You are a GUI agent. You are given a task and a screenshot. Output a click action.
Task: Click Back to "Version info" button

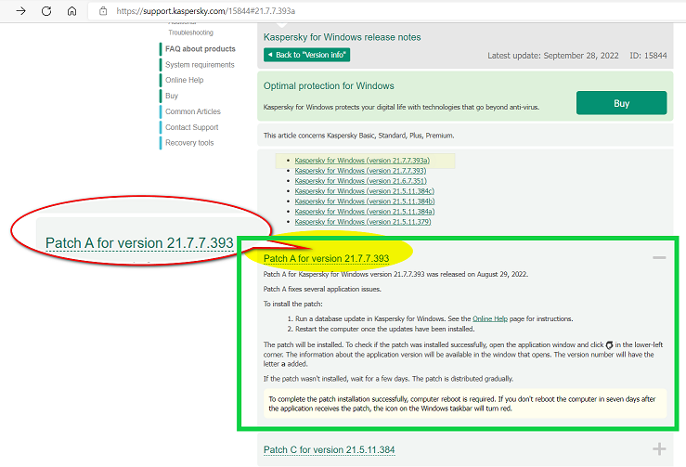306,55
